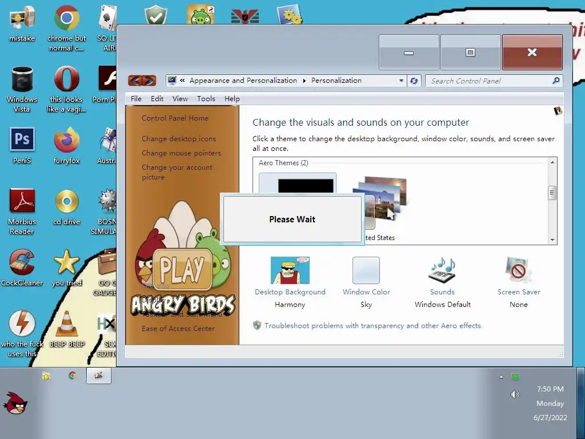Screen dimensions: 585x439
Task: Open green pig Bad Piggies desktop icon
Action: pyautogui.click(x=201, y=15)
